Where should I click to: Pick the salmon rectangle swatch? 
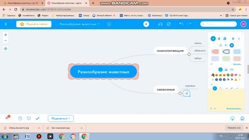(237, 59)
